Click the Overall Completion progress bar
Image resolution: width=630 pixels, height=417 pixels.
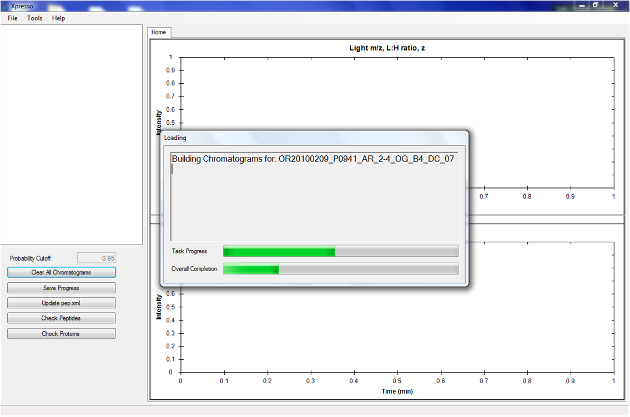340,269
